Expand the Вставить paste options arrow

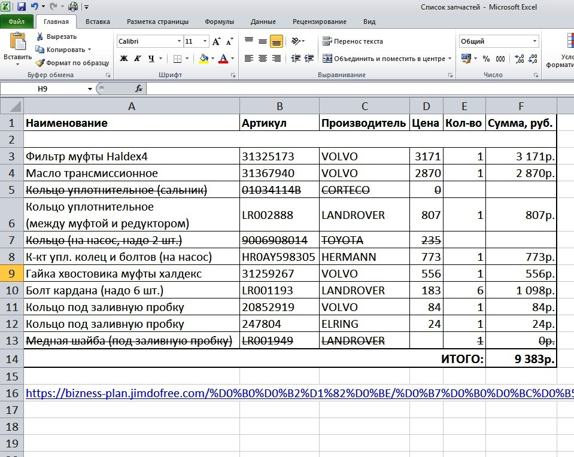point(17,65)
